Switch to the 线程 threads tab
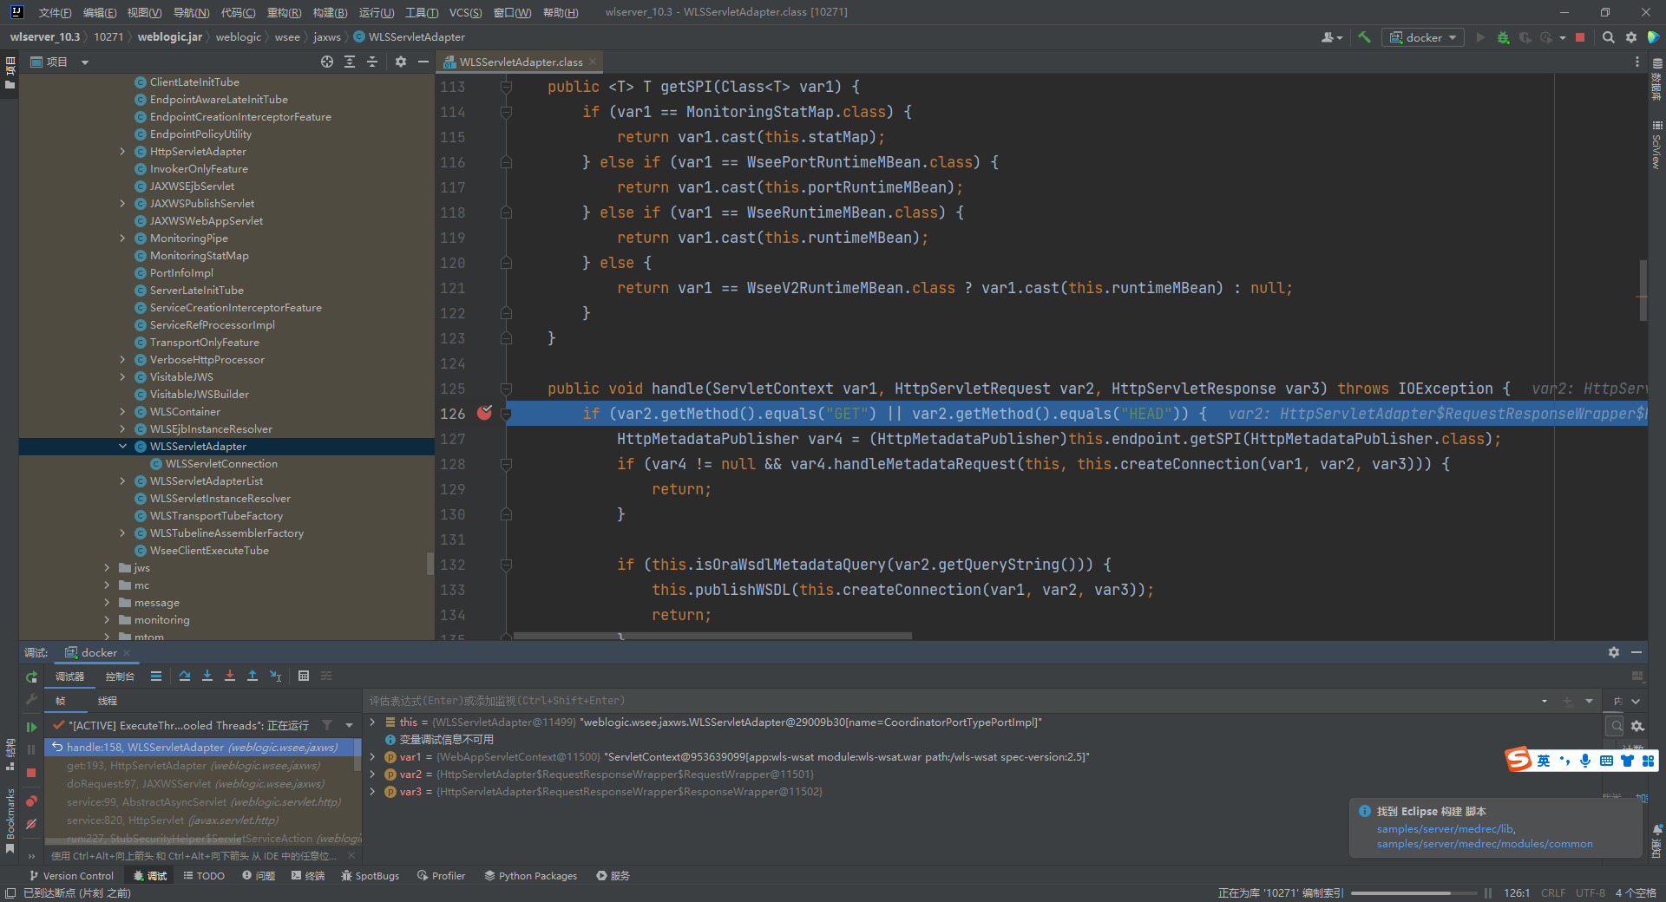The height and width of the screenshot is (902, 1666). (108, 701)
